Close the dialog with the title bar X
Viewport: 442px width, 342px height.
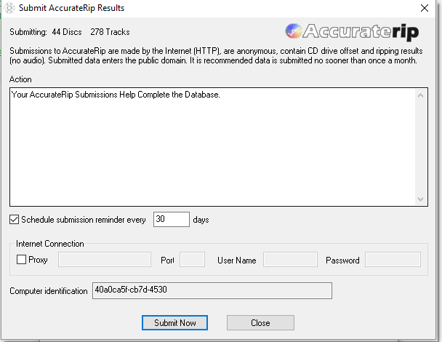pyautogui.click(x=425, y=8)
